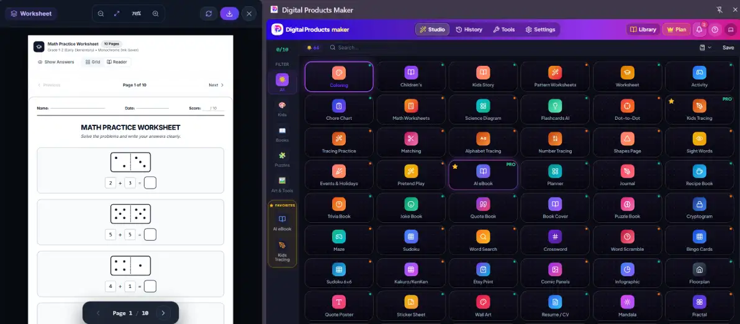740x324 pixels.
Task: Switch to the History tab
Action: (469, 29)
